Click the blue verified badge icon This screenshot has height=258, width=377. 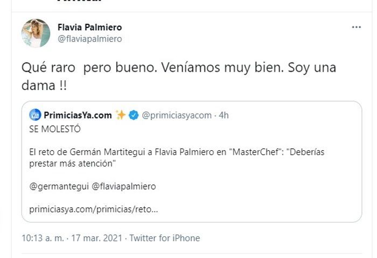134,115
